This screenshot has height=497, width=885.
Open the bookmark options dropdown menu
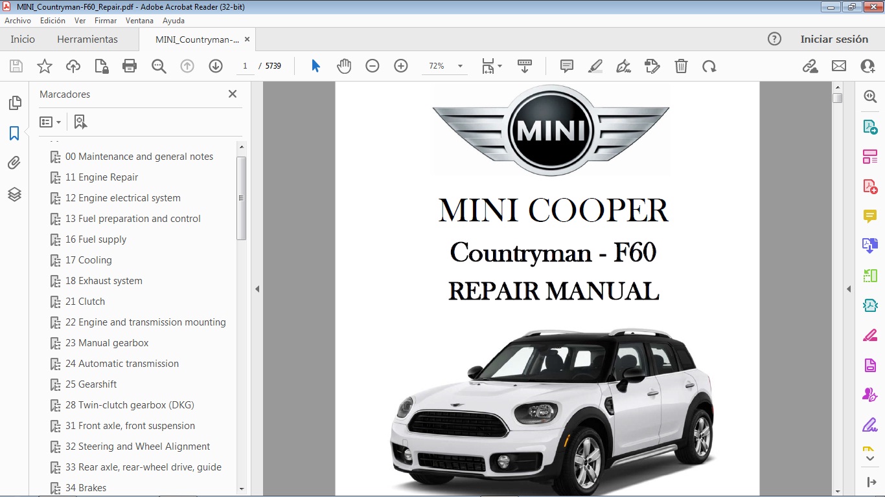click(x=51, y=122)
